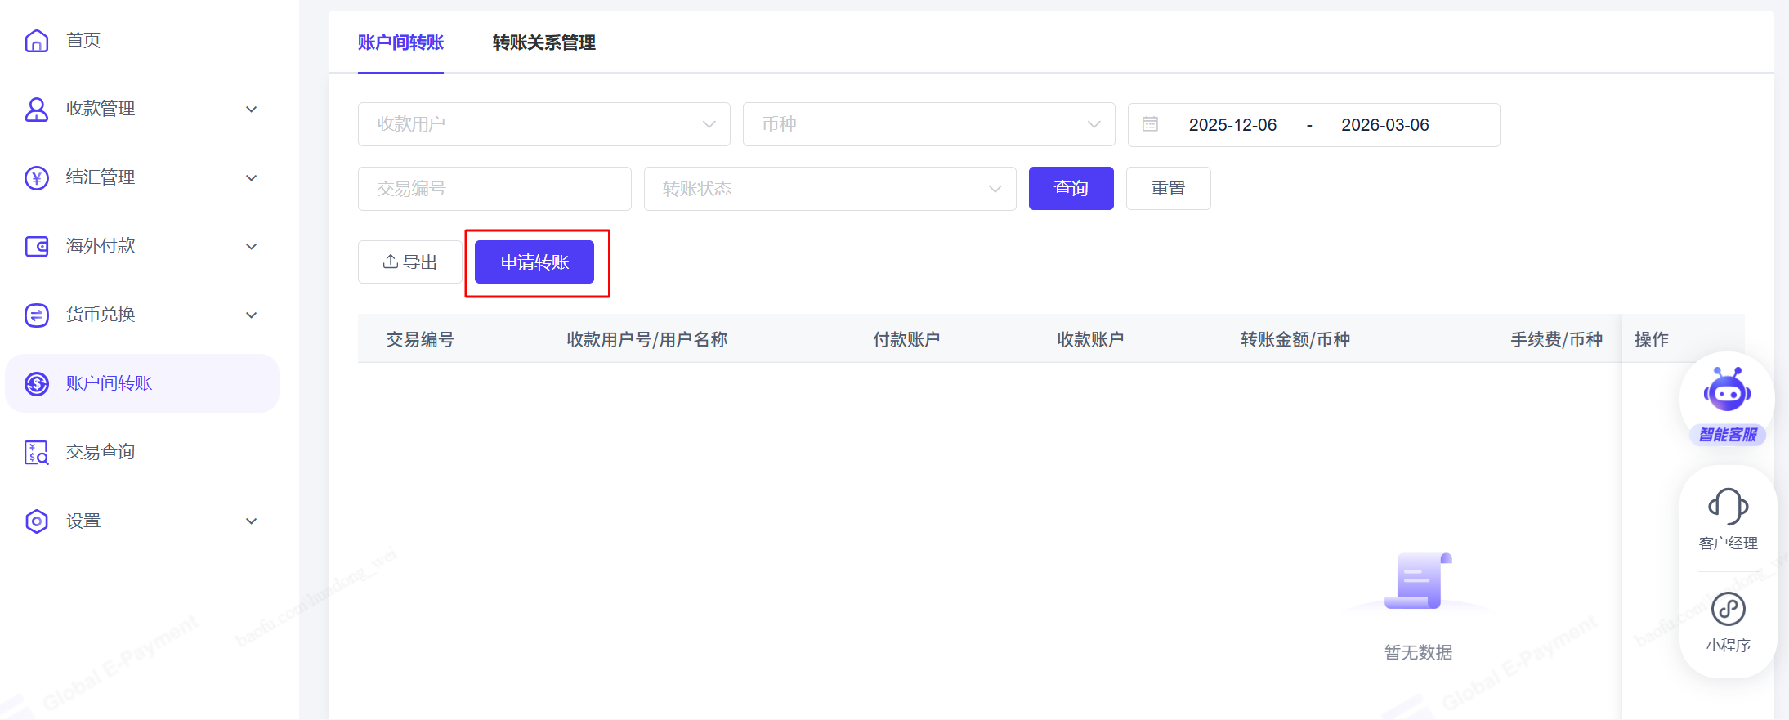Click the 结汇管理 yen icon
This screenshot has width=1789, height=720.
(x=37, y=177)
